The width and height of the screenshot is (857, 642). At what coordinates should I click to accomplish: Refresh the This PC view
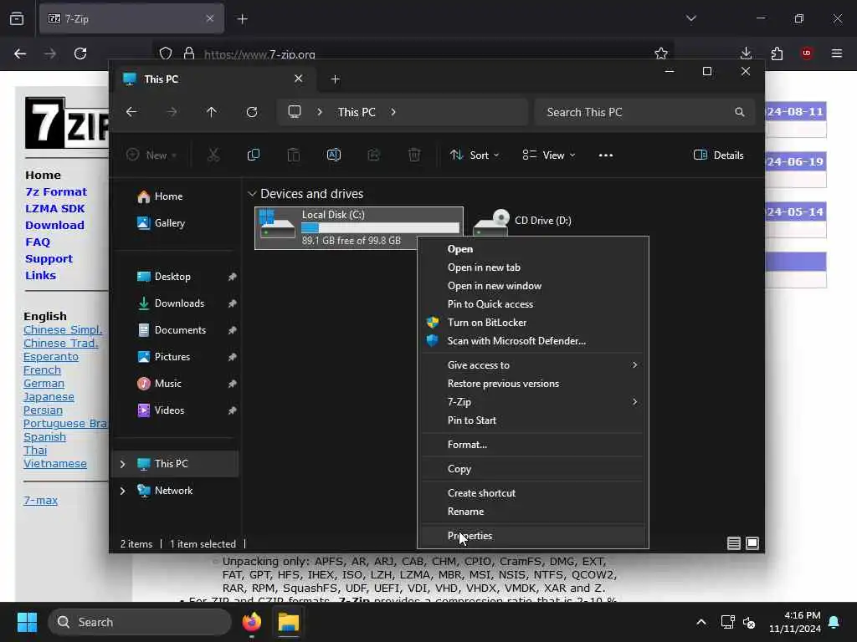point(252,112)
